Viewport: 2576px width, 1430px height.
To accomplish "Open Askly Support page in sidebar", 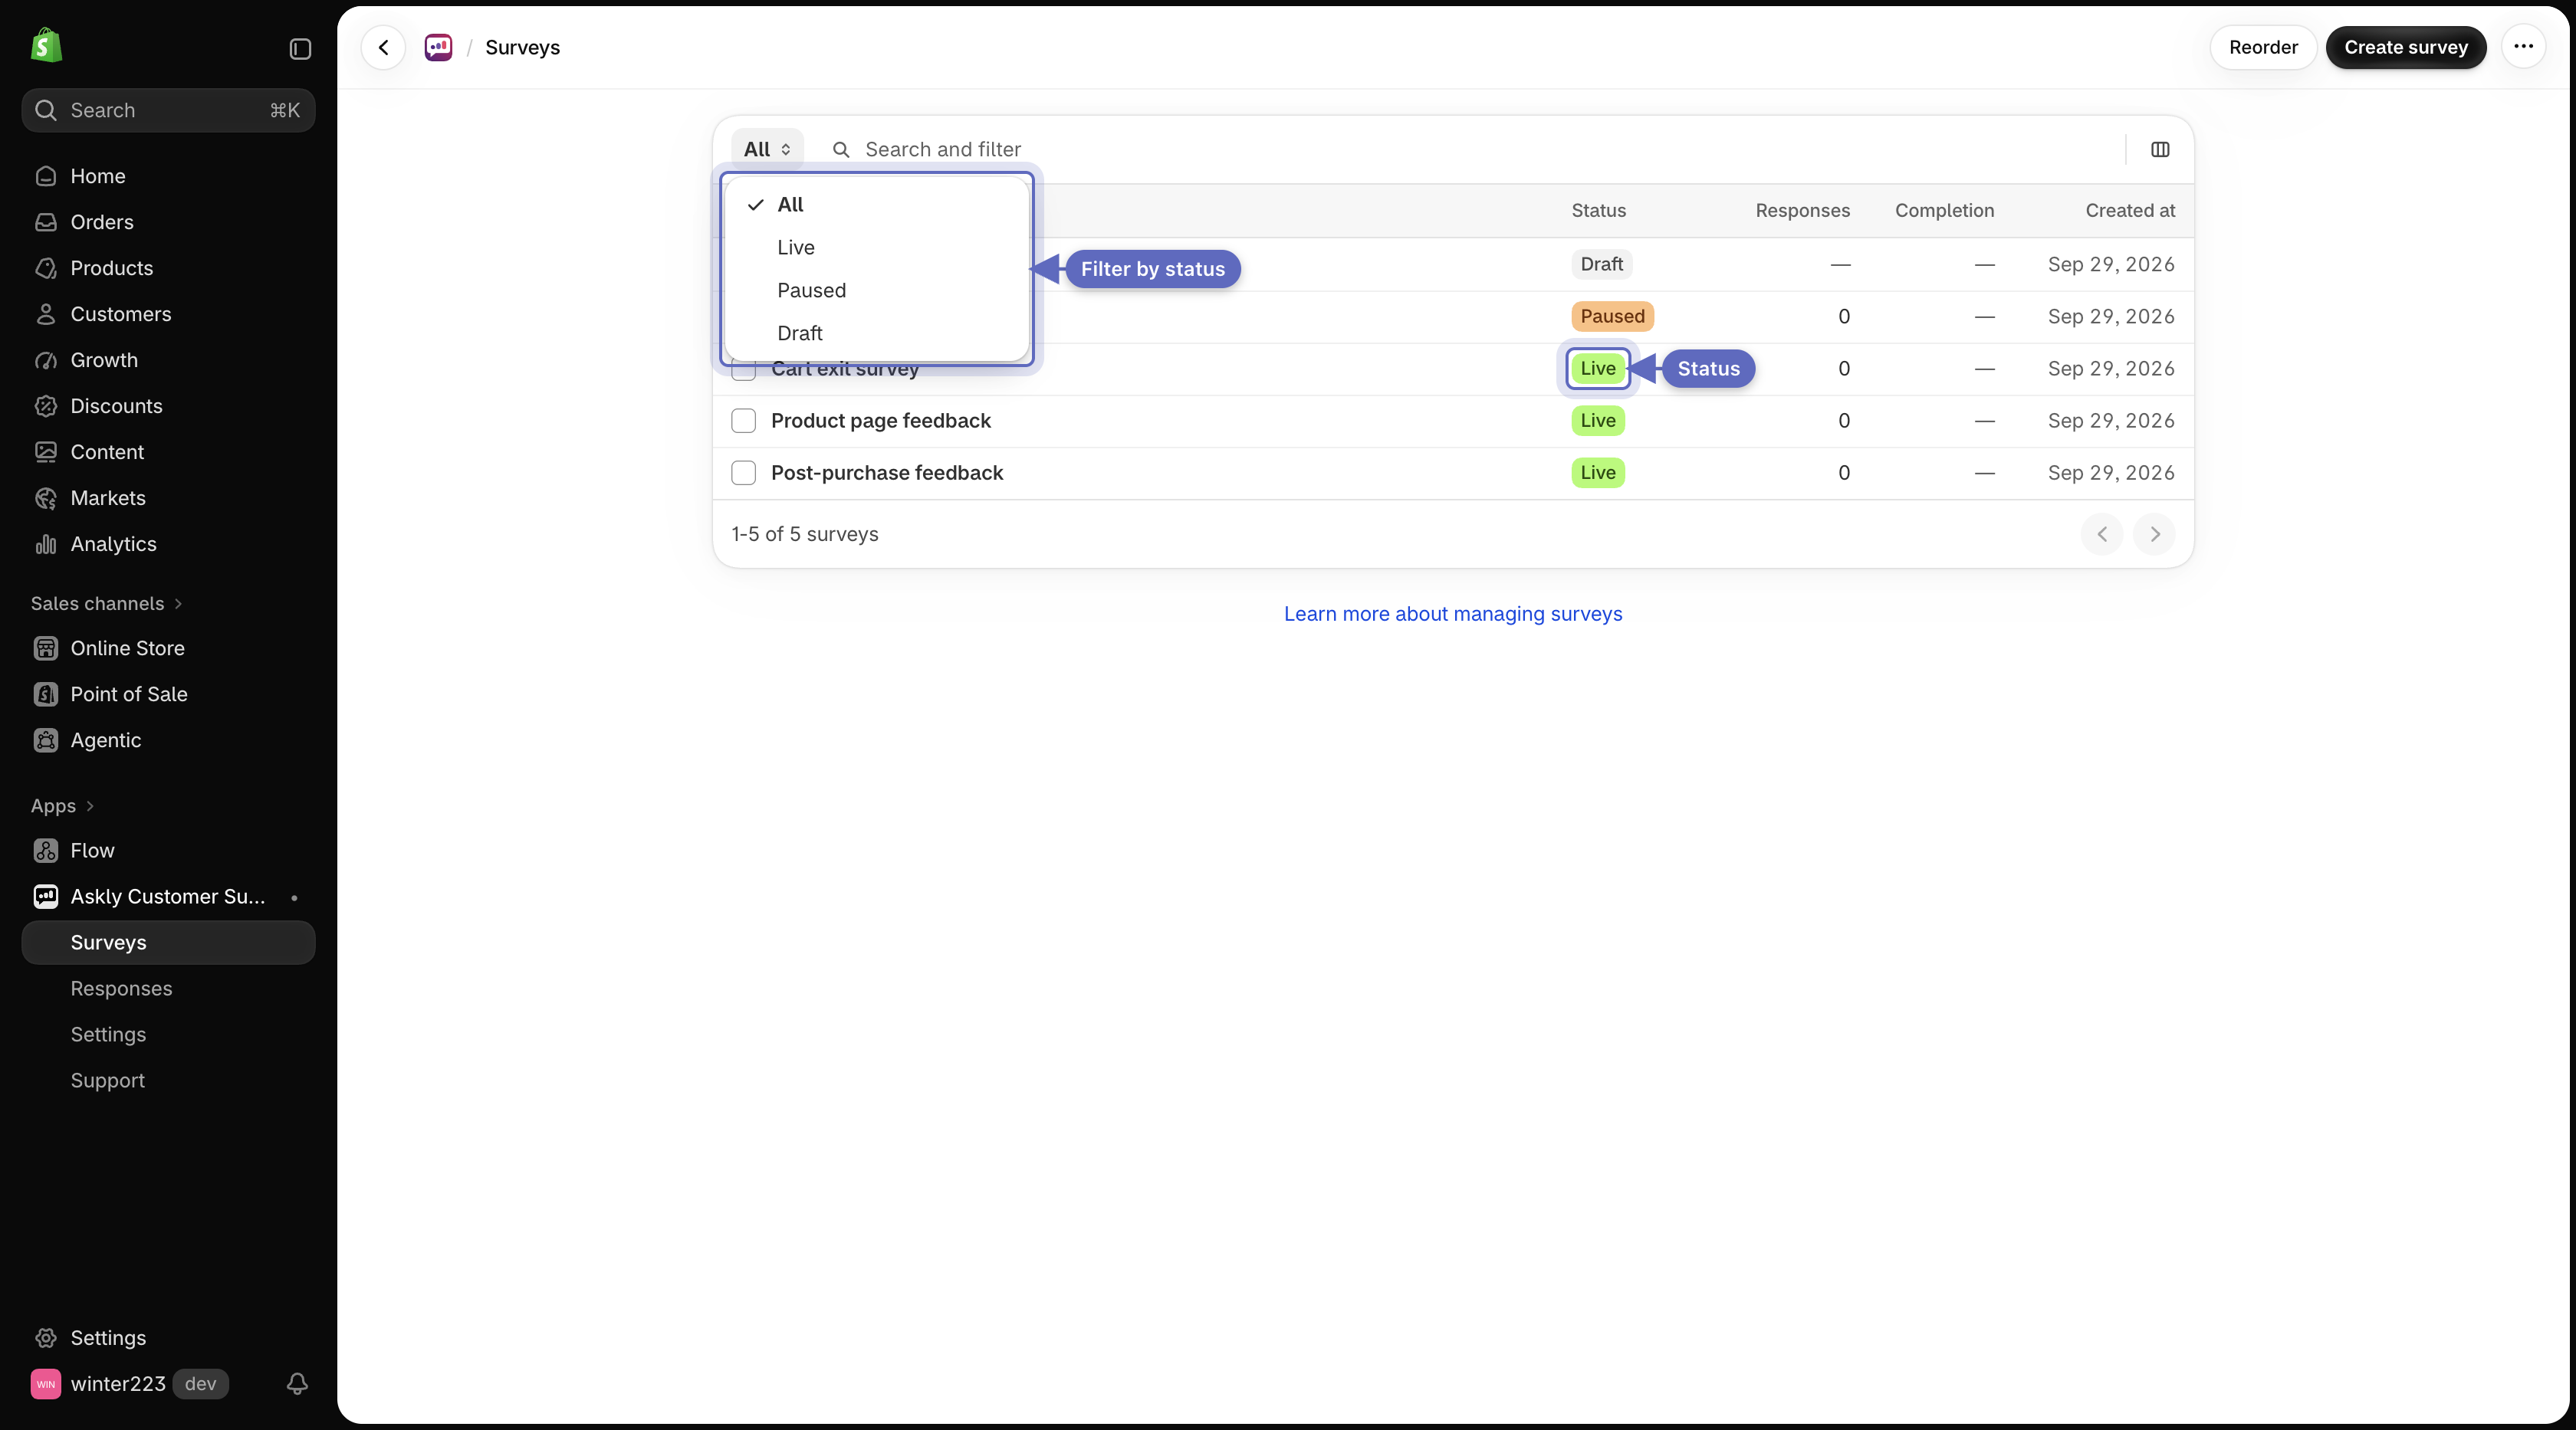I will click(168, 1081).
